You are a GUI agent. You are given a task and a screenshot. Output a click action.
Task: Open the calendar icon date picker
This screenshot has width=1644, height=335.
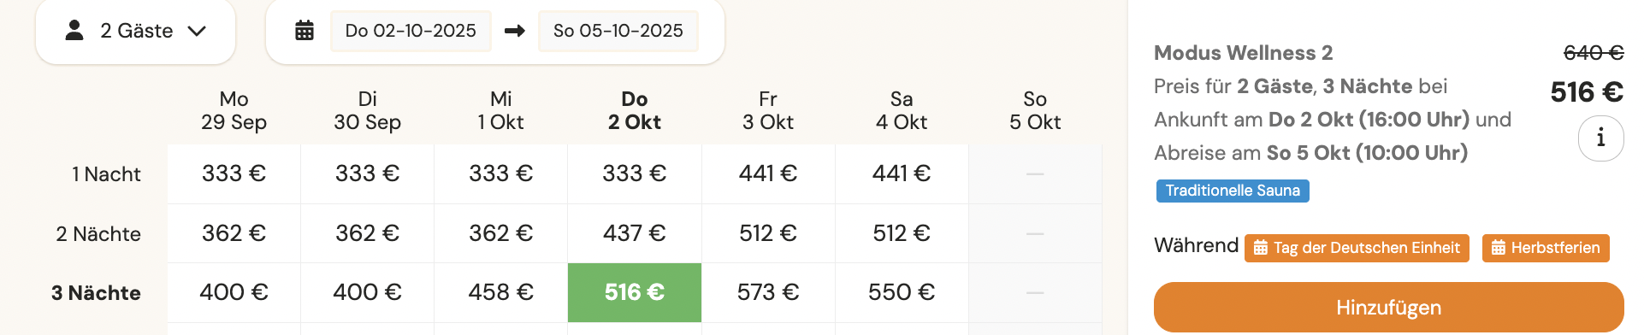pos(305,31)
